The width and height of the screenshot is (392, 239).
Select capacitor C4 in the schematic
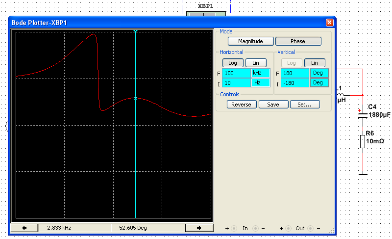click(x=363, y=115)
